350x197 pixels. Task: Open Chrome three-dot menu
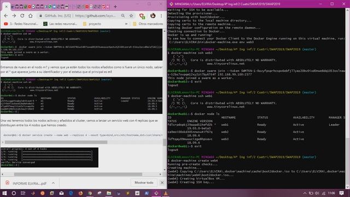click(x=161, y=16)
